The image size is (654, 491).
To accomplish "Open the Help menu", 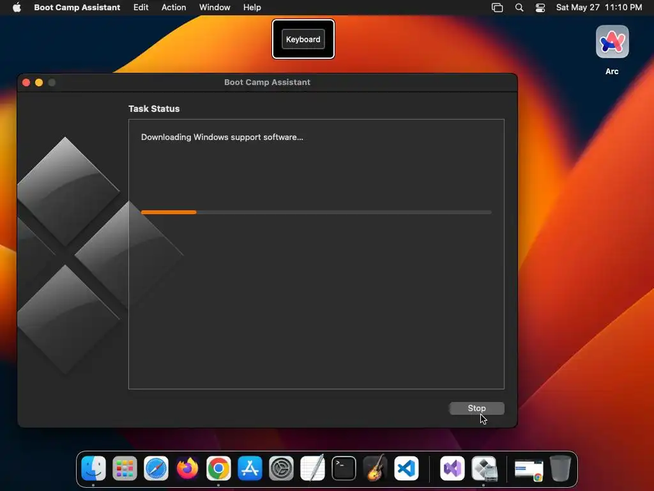I will point(252,7).
